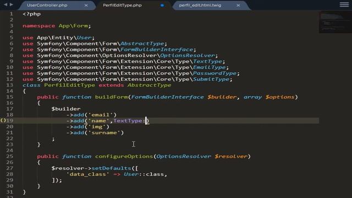Click the 'surname' string on line 21

click(104, 133)
